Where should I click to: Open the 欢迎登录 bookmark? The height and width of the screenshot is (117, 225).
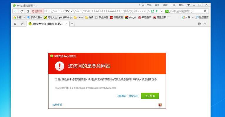[x=145, y=18]
